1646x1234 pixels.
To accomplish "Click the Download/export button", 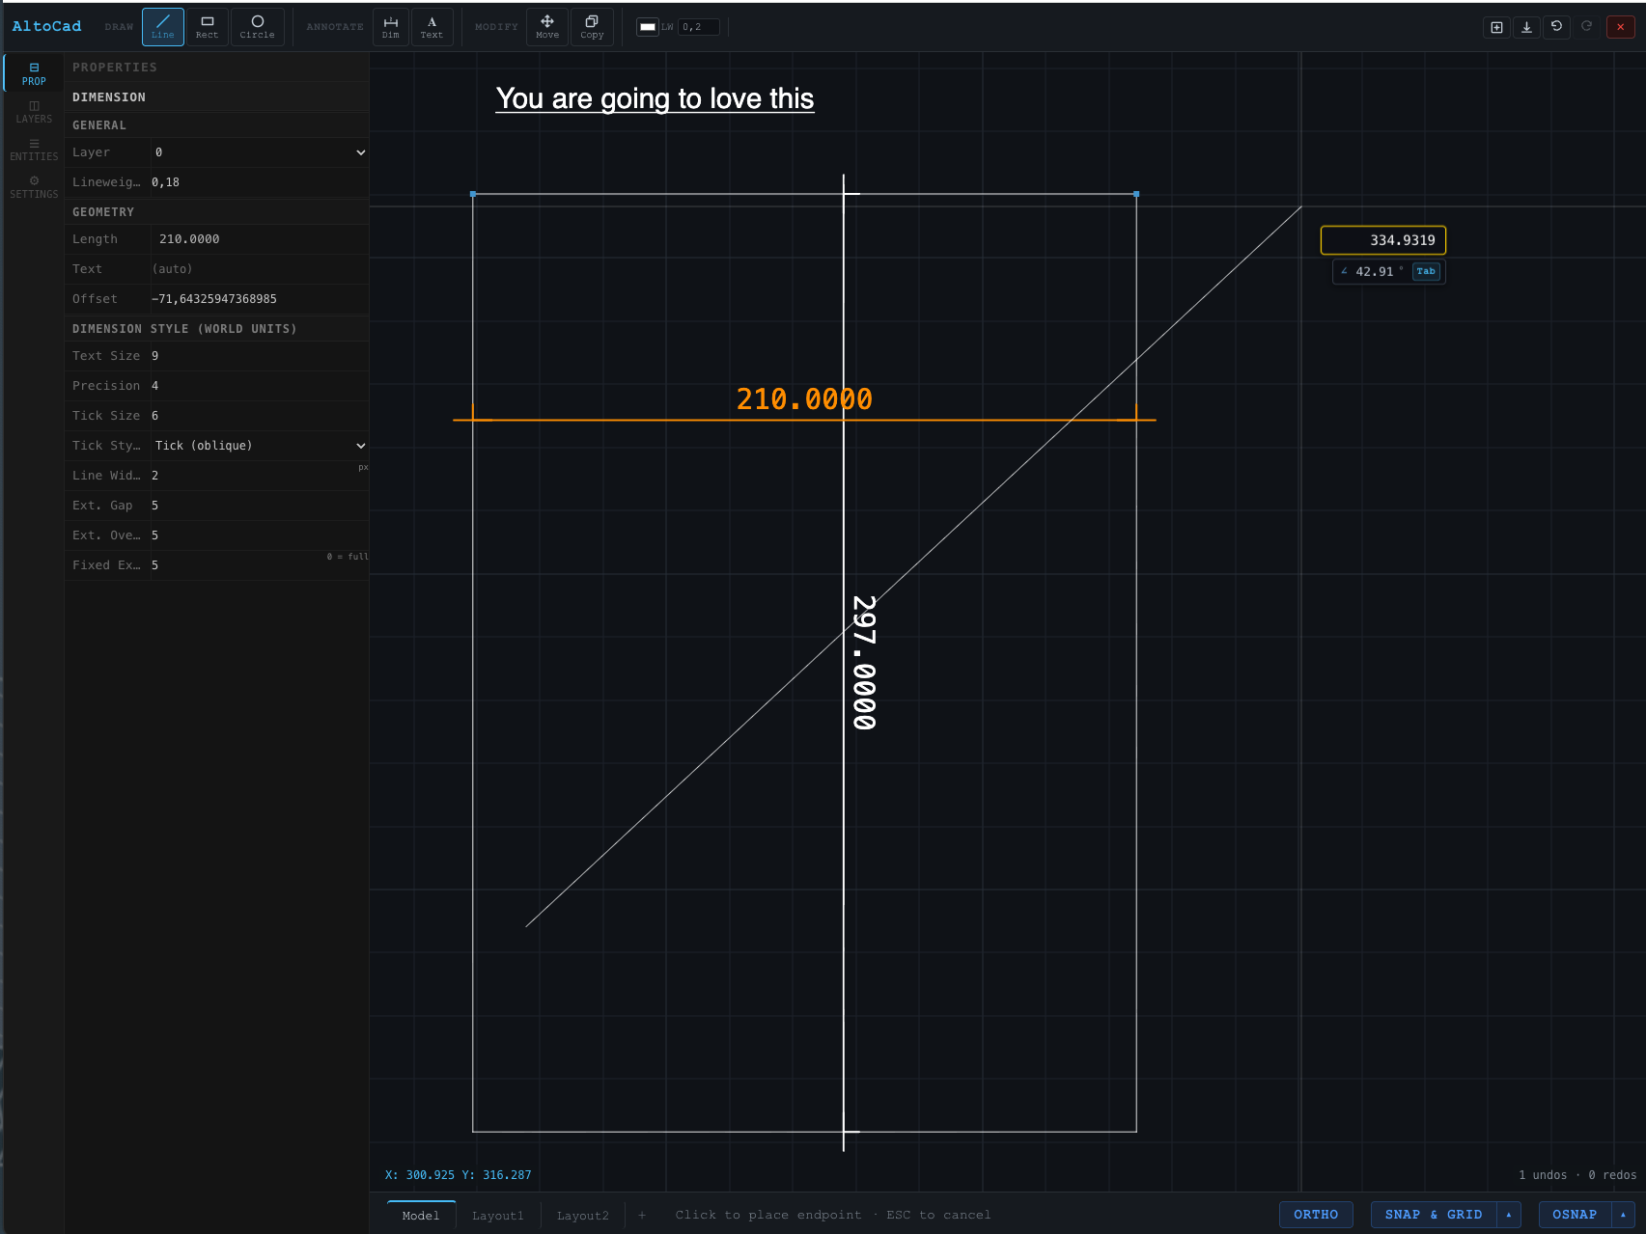I will [x=1525, y=26].
